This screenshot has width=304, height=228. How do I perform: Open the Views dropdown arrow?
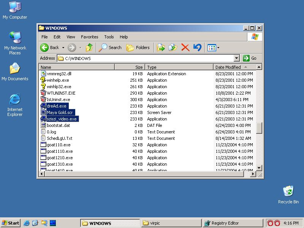click(x=218, y=48)
